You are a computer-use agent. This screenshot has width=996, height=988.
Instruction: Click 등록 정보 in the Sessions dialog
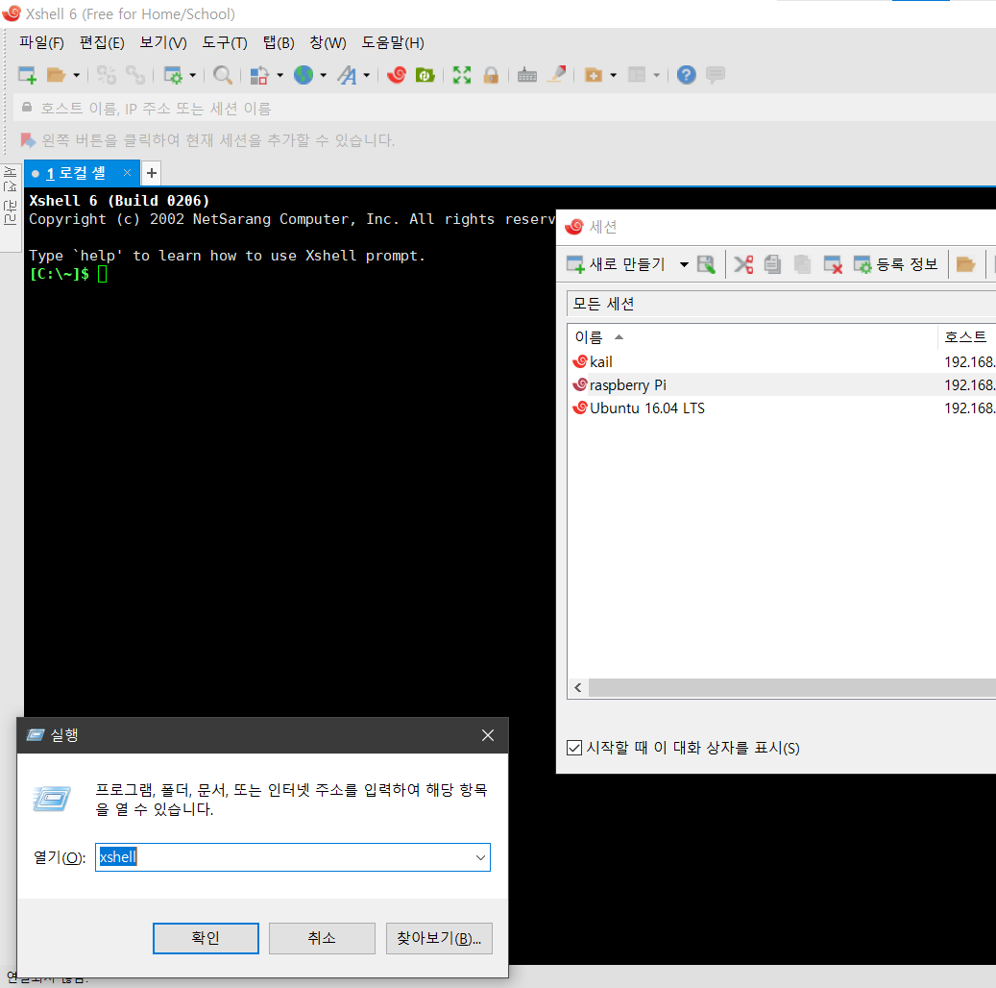tap(896, 264)
